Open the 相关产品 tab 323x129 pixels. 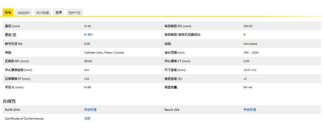(x=74, y=13)
